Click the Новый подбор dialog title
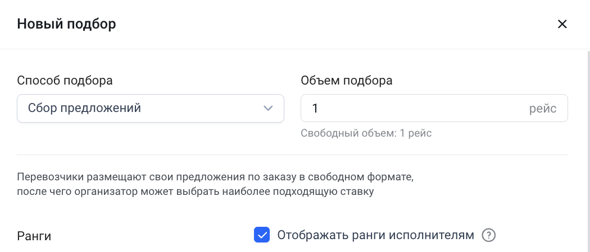The height and width of the screenshot is (252, 590). (x=67, y=25)
